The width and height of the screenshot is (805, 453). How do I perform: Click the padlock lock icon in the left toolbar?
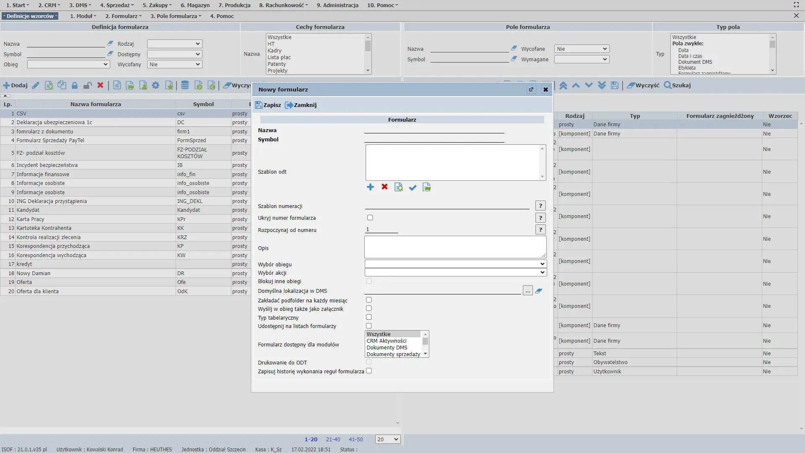[x=75, y=86]
